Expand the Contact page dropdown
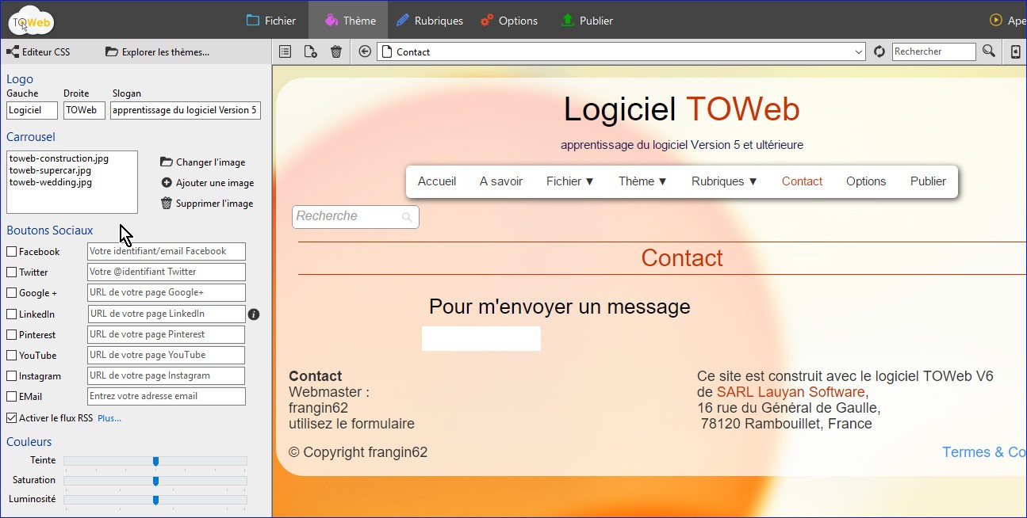The height and width of the screenshot is (518, 1027). tap(859, 52)
